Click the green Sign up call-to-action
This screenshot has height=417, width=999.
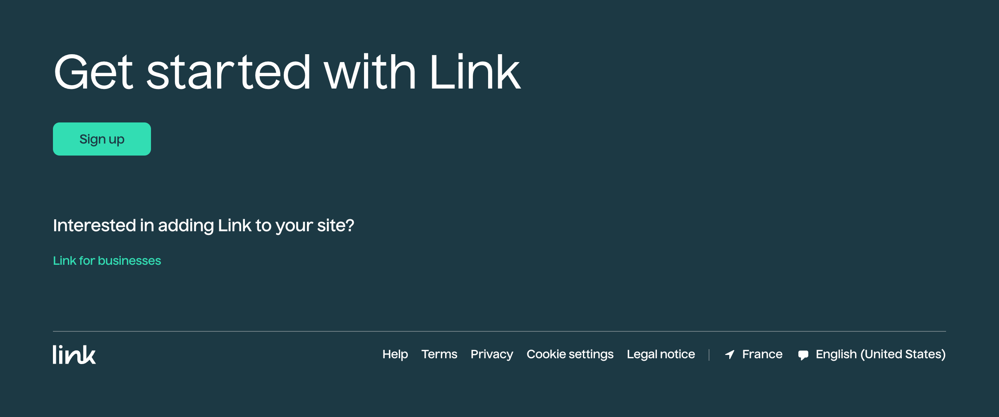(x=102, y=139)
